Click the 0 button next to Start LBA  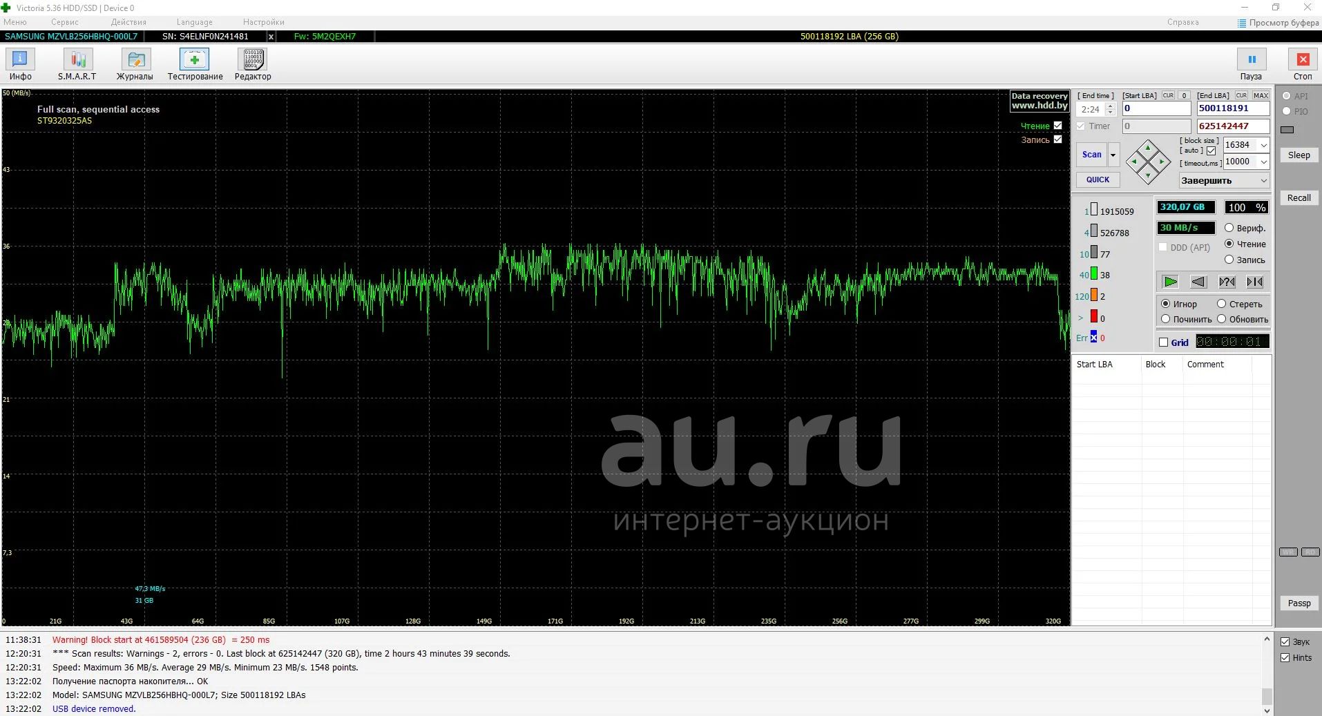1184,95
